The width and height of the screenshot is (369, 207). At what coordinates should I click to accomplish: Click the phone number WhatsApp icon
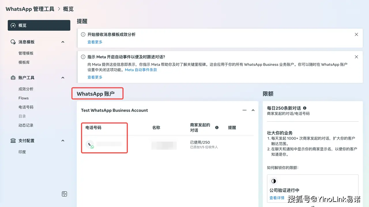click(x=90, y=145)
